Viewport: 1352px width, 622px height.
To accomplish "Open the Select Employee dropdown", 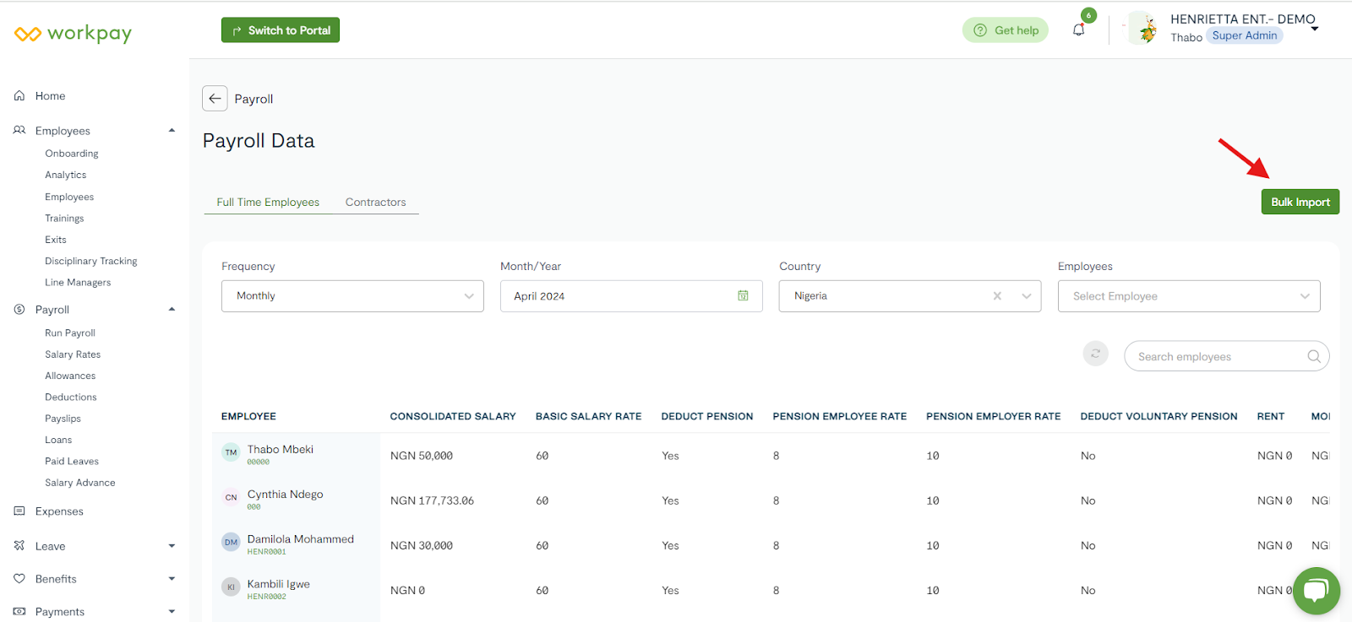I will [1189, 296].
